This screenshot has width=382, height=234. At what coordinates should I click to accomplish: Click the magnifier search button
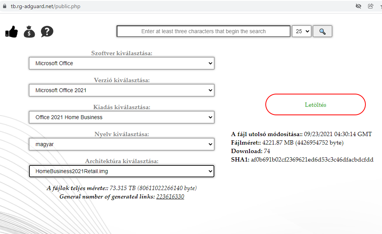click(x=322, y=31)
